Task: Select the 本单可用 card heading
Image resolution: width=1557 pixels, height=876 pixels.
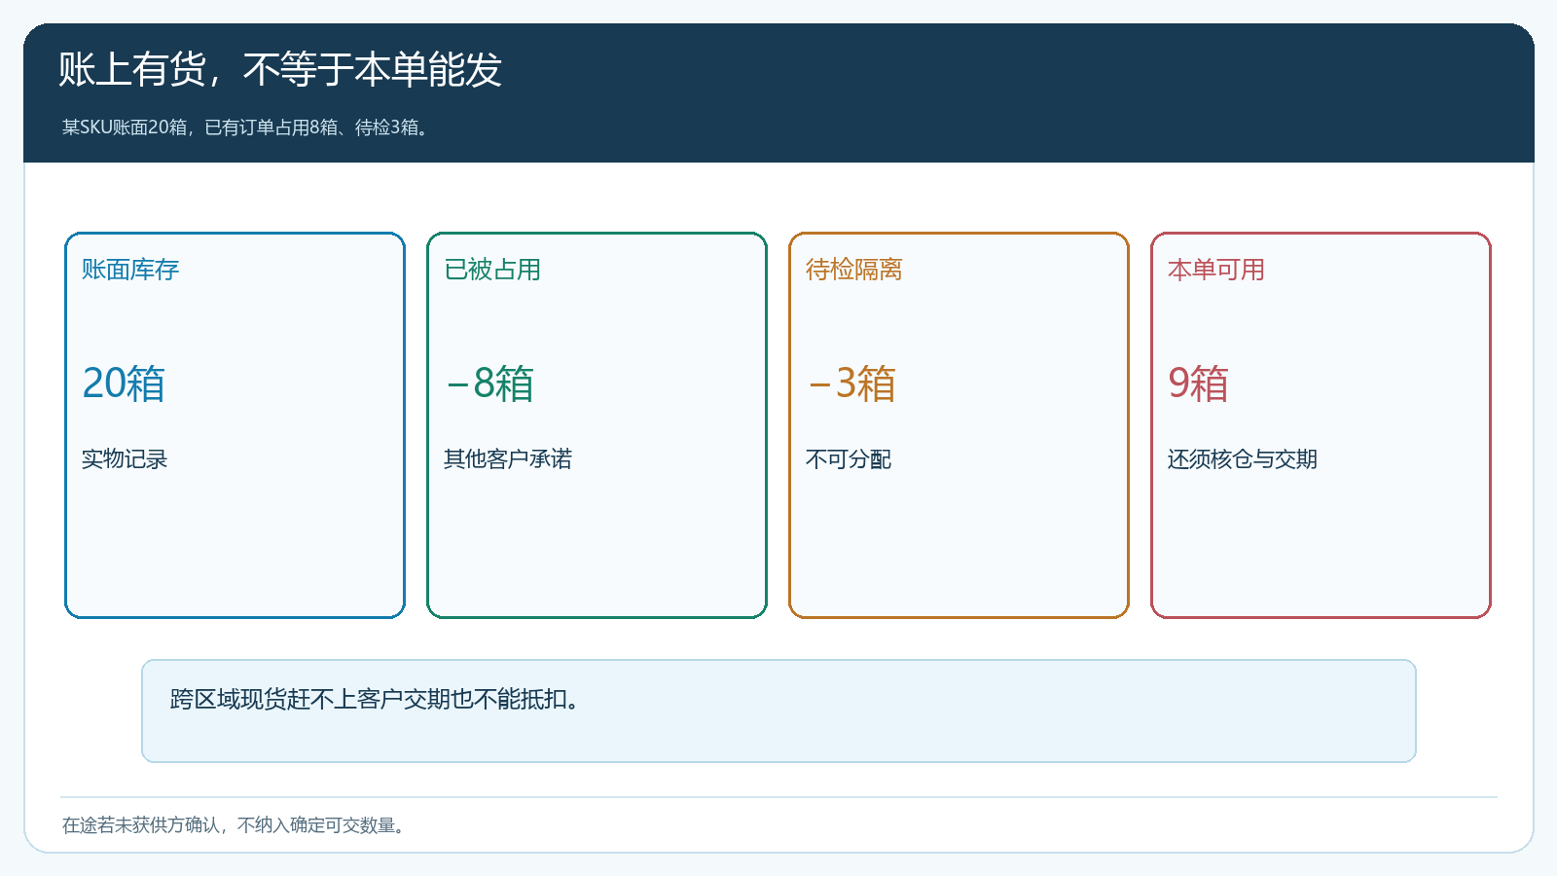Action: tap(1216, 270)
